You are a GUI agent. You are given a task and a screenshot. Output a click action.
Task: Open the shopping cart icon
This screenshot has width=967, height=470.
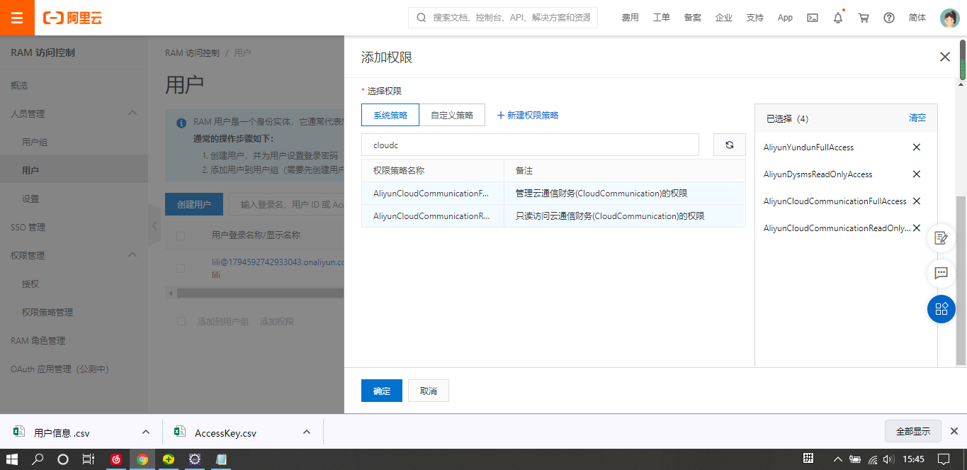click(864, 18)
